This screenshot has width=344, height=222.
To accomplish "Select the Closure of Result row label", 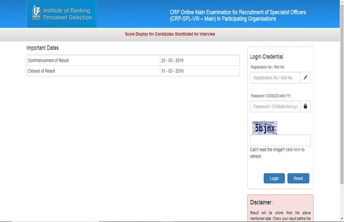I will point(41,71).
